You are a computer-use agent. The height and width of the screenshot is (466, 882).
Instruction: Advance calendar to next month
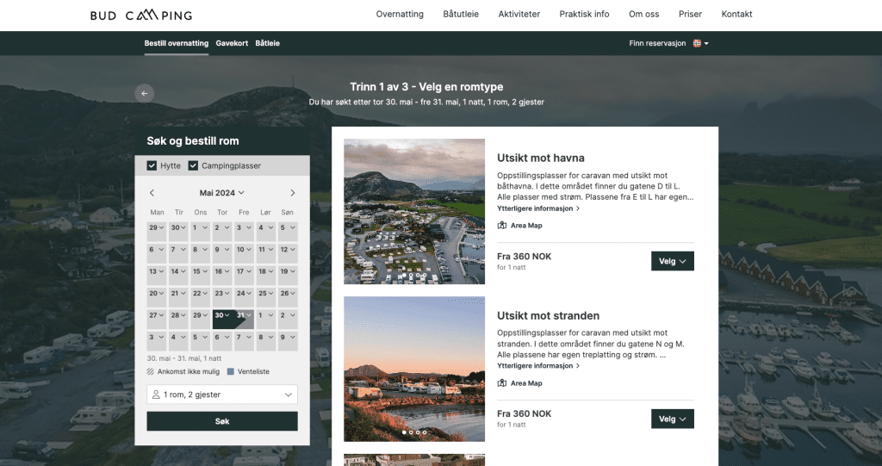pos(292,193)
